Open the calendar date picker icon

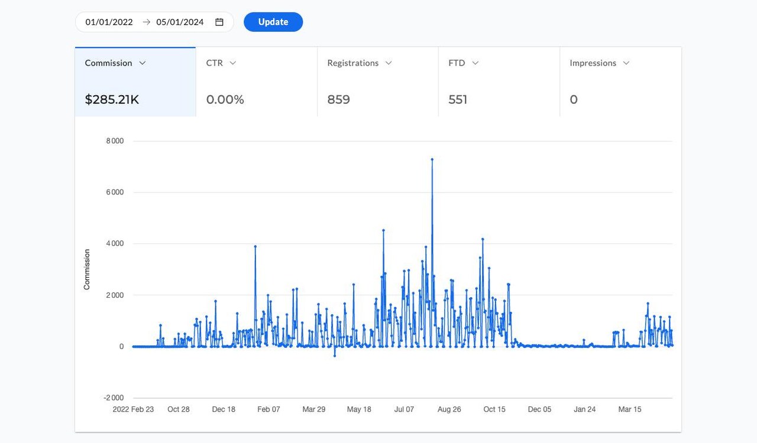point(219,22)
